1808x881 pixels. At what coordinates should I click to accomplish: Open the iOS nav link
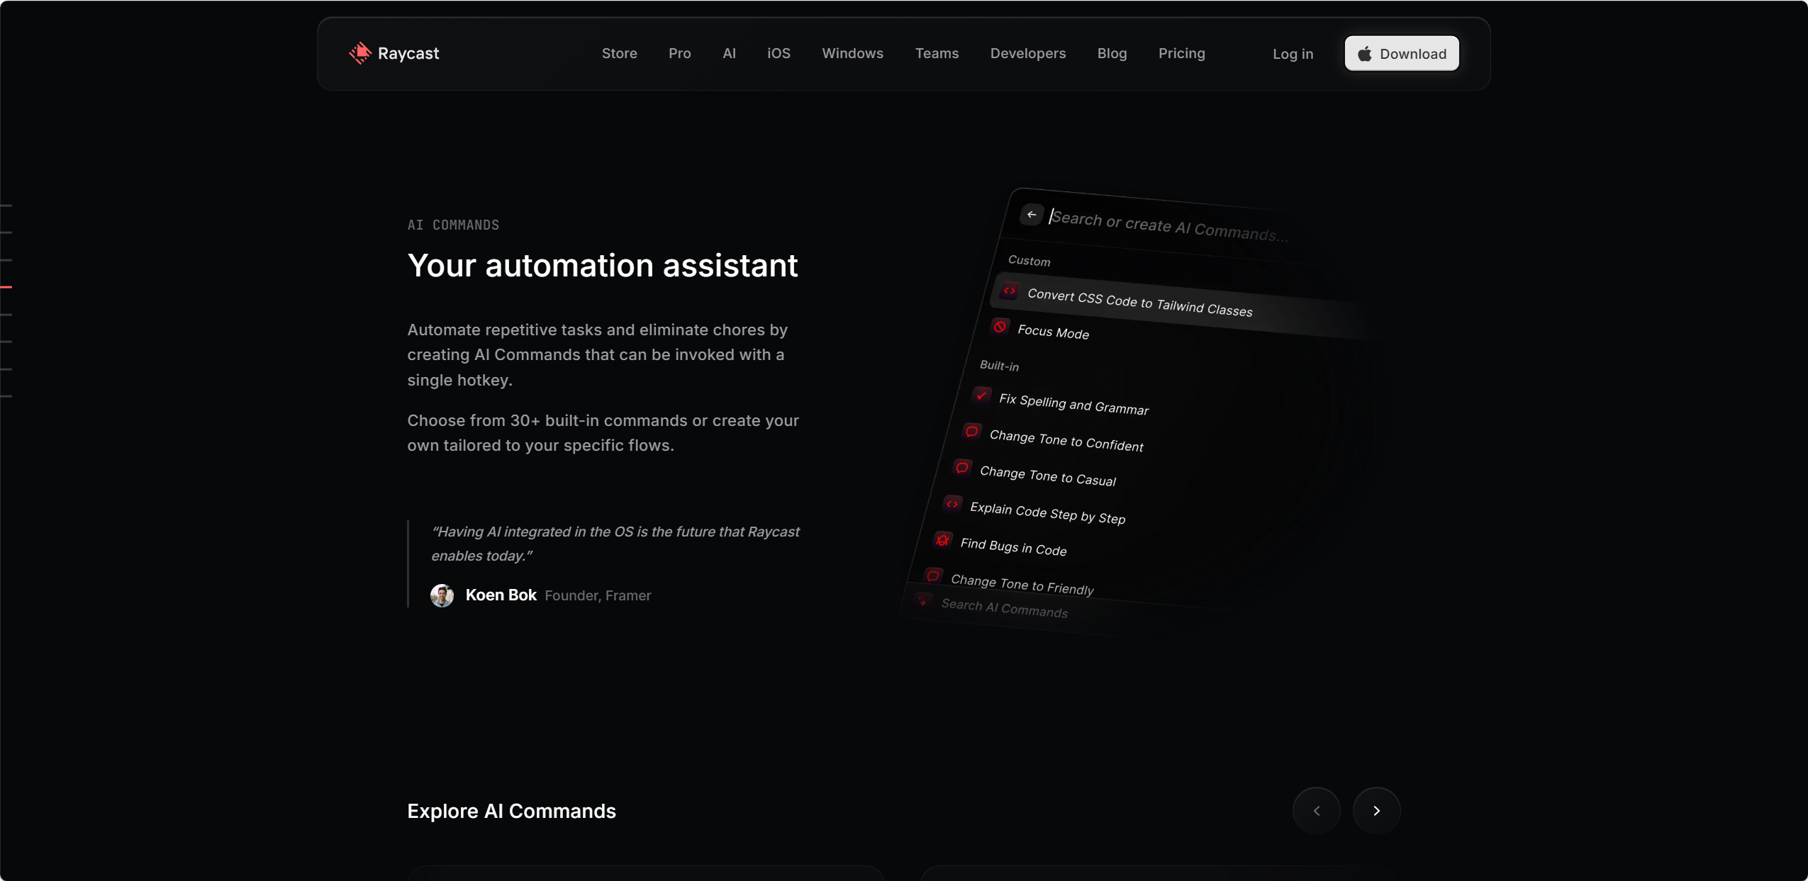779,53
